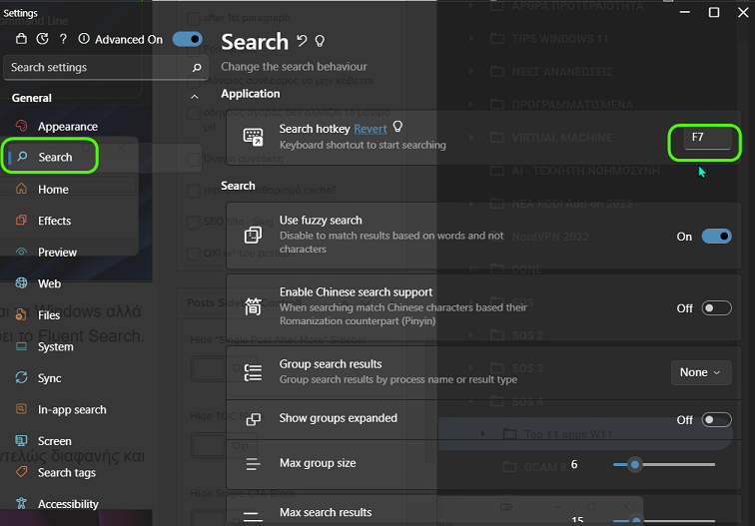The image size is (755, 526).
Task: Expand the ΝΕΕΣ ΑΝΑΝΕΩΣΕΙΣ folder arrow in background
Action: [x=471, y=72]
